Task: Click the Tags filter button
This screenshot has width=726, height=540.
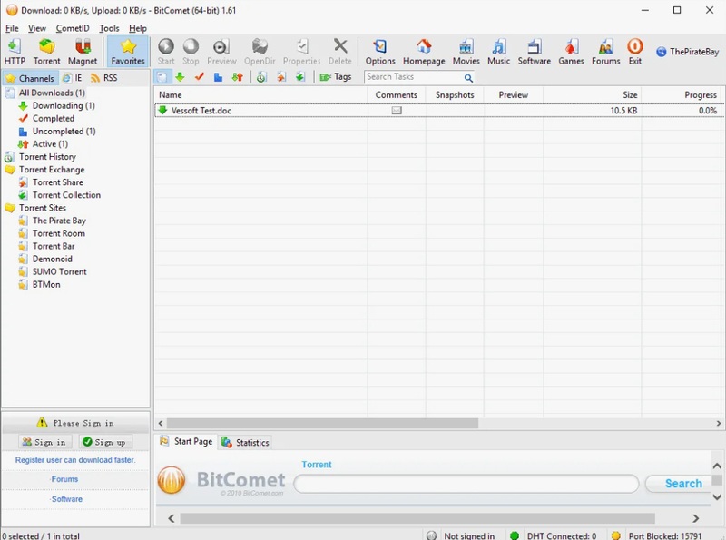Action: tap(336, 77)
